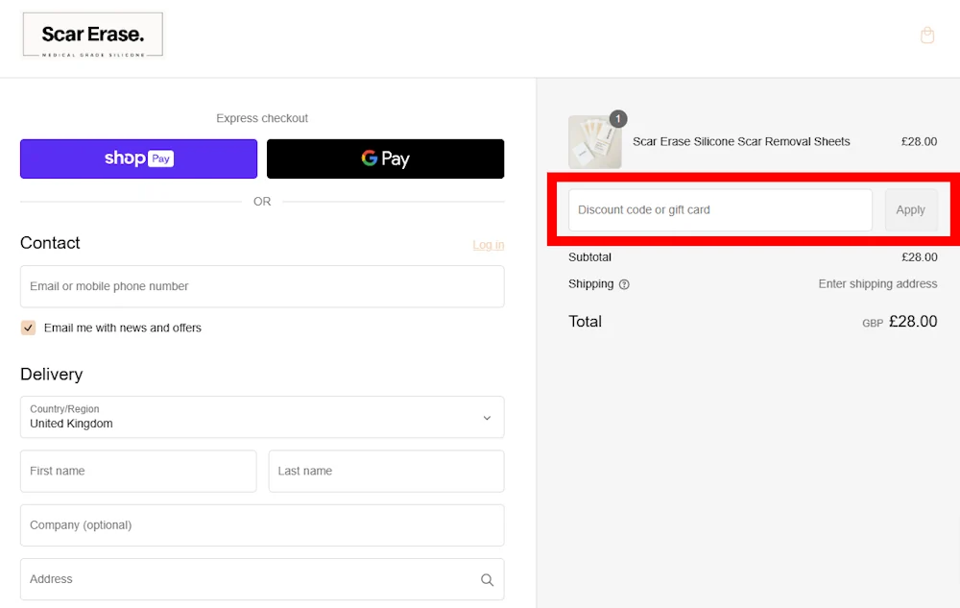Screen dimensions: 960x608
Task: Focus the Discount code or gift card field
Action: [x=720, y=210]
